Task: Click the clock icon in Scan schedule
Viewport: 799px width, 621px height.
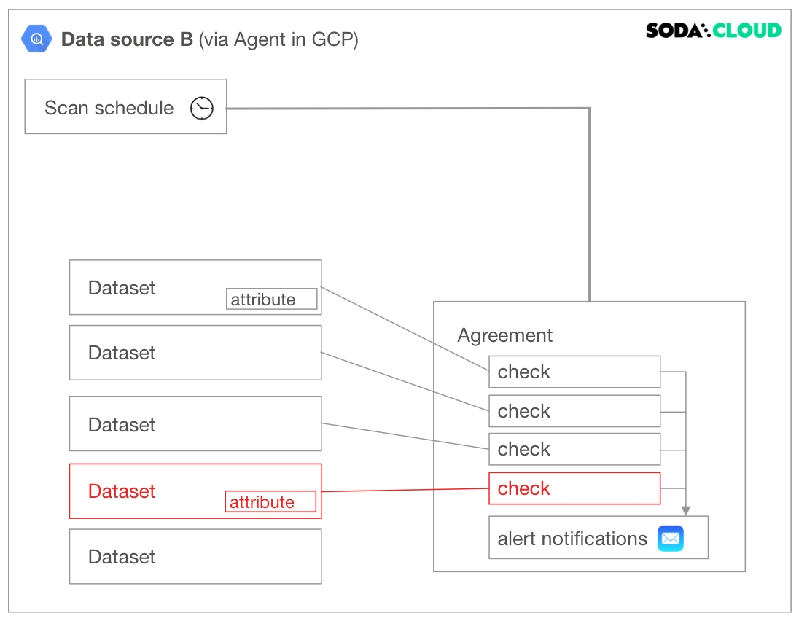Action: point(202,109)
